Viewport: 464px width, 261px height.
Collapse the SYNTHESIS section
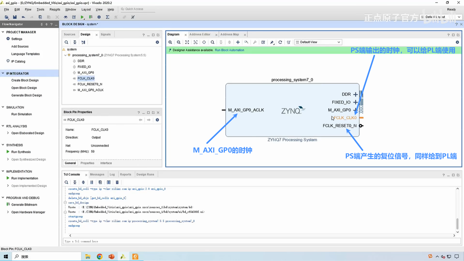pos(3,145)
